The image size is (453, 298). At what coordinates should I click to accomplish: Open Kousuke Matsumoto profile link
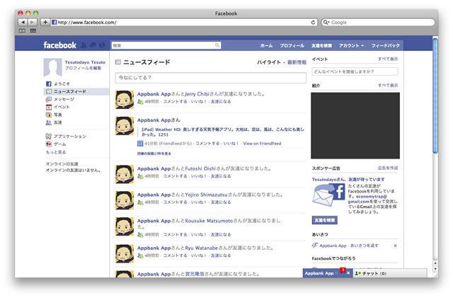click(x=209, y=221)
